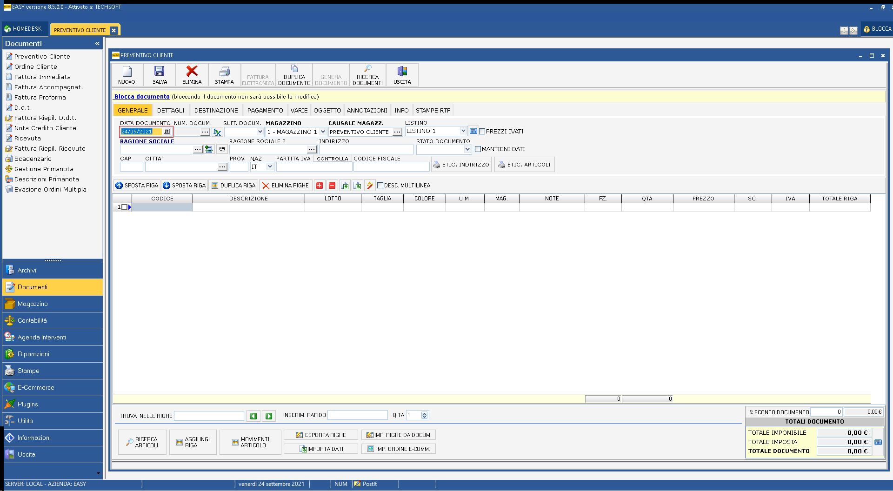Screen dimensions: 893x491
Task: Enable DESC. MULTILINEA checkbox
Action: point(380,186)
